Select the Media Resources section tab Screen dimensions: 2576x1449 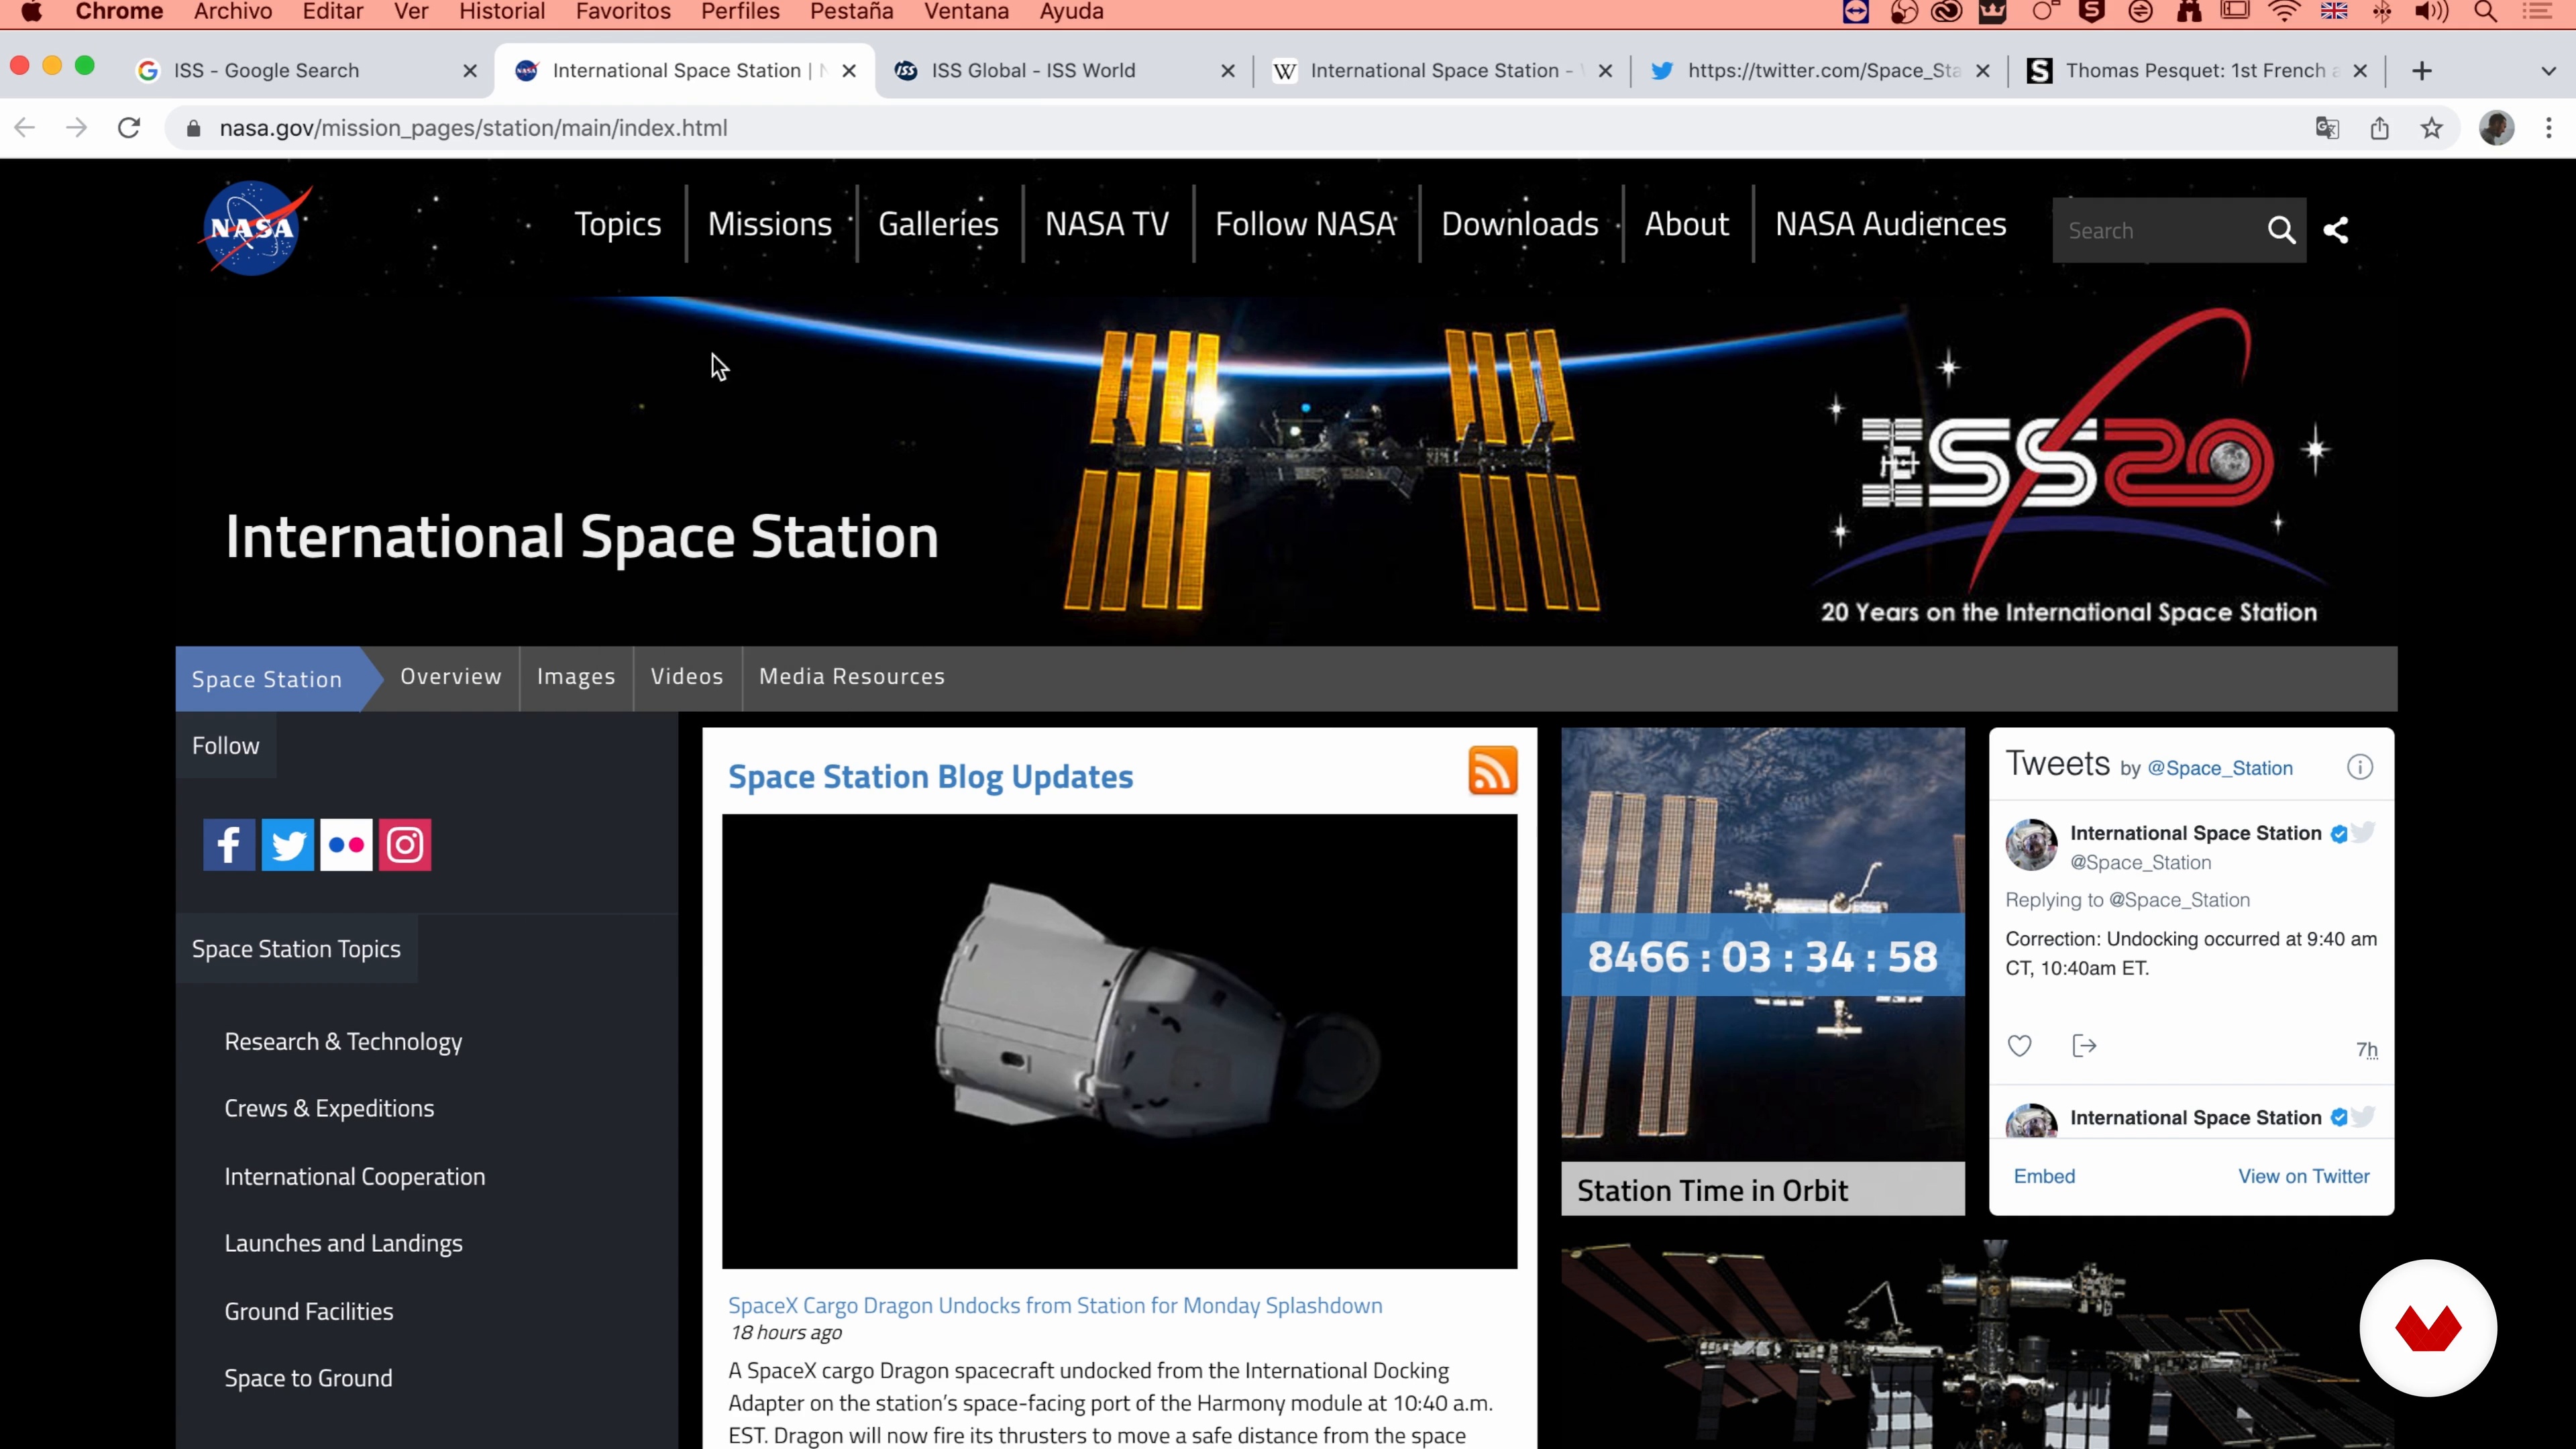point(852,677)
